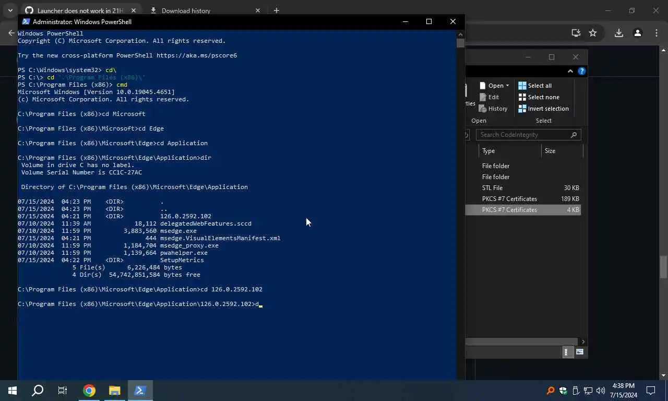
Task: Maximize the PowerShell window
Action: (429, 21)
